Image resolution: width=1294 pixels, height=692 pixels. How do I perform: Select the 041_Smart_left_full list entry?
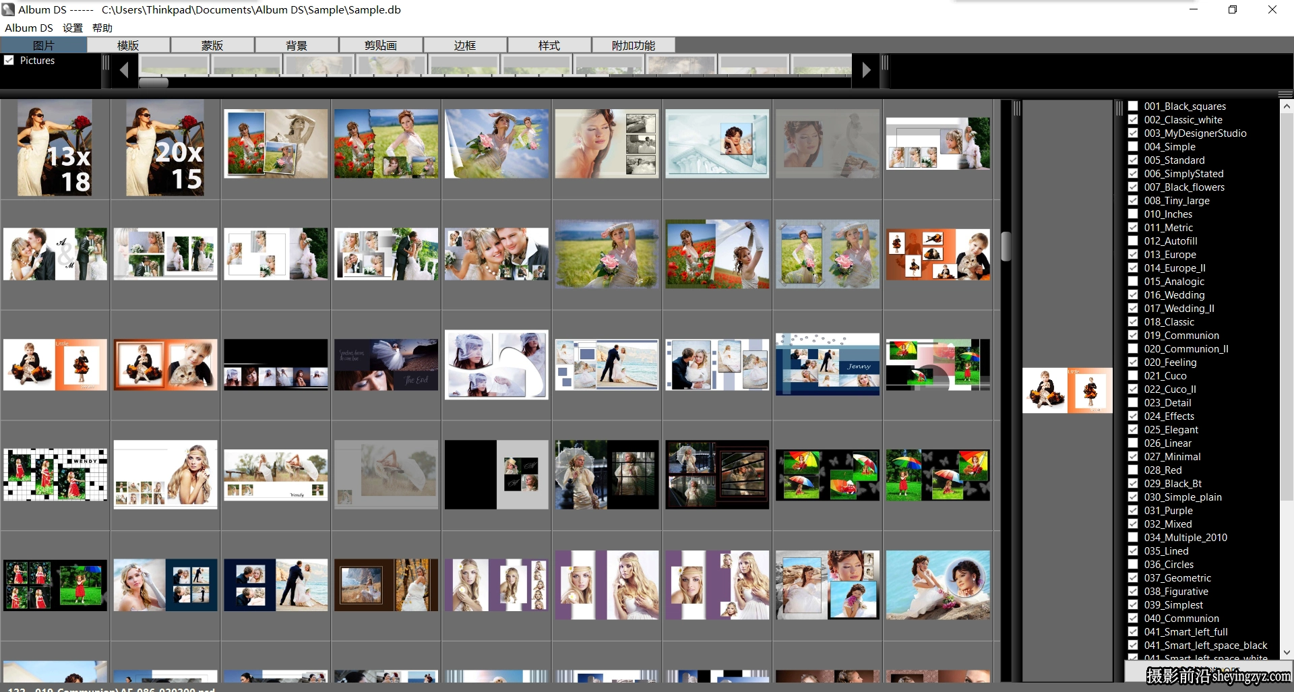point(1185,632)
